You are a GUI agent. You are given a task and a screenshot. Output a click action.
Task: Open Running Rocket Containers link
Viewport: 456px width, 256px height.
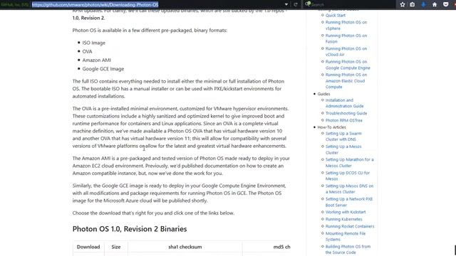tap(350, 226)
